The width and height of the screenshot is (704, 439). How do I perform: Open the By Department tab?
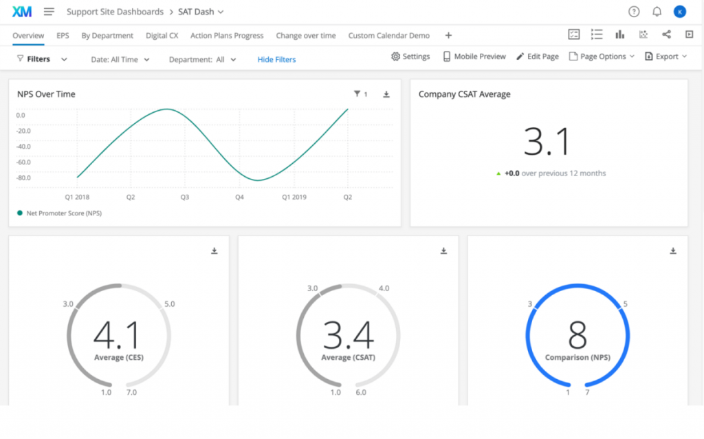(x=107, y=36)
